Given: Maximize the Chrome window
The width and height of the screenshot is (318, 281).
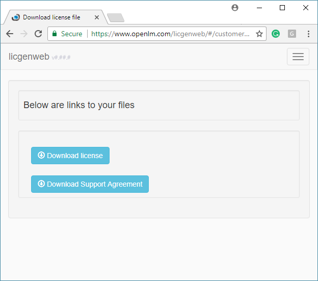Looking at the screenshot, I should 282,8.
